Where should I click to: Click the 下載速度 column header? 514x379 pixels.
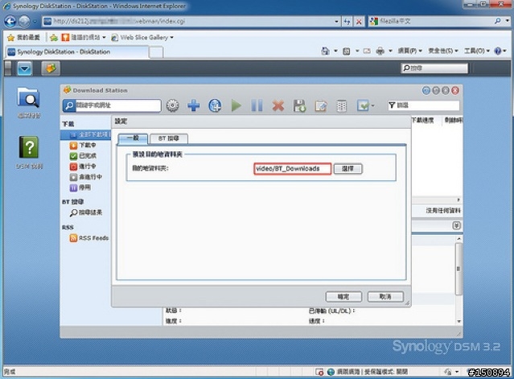[x=421, y=121]
